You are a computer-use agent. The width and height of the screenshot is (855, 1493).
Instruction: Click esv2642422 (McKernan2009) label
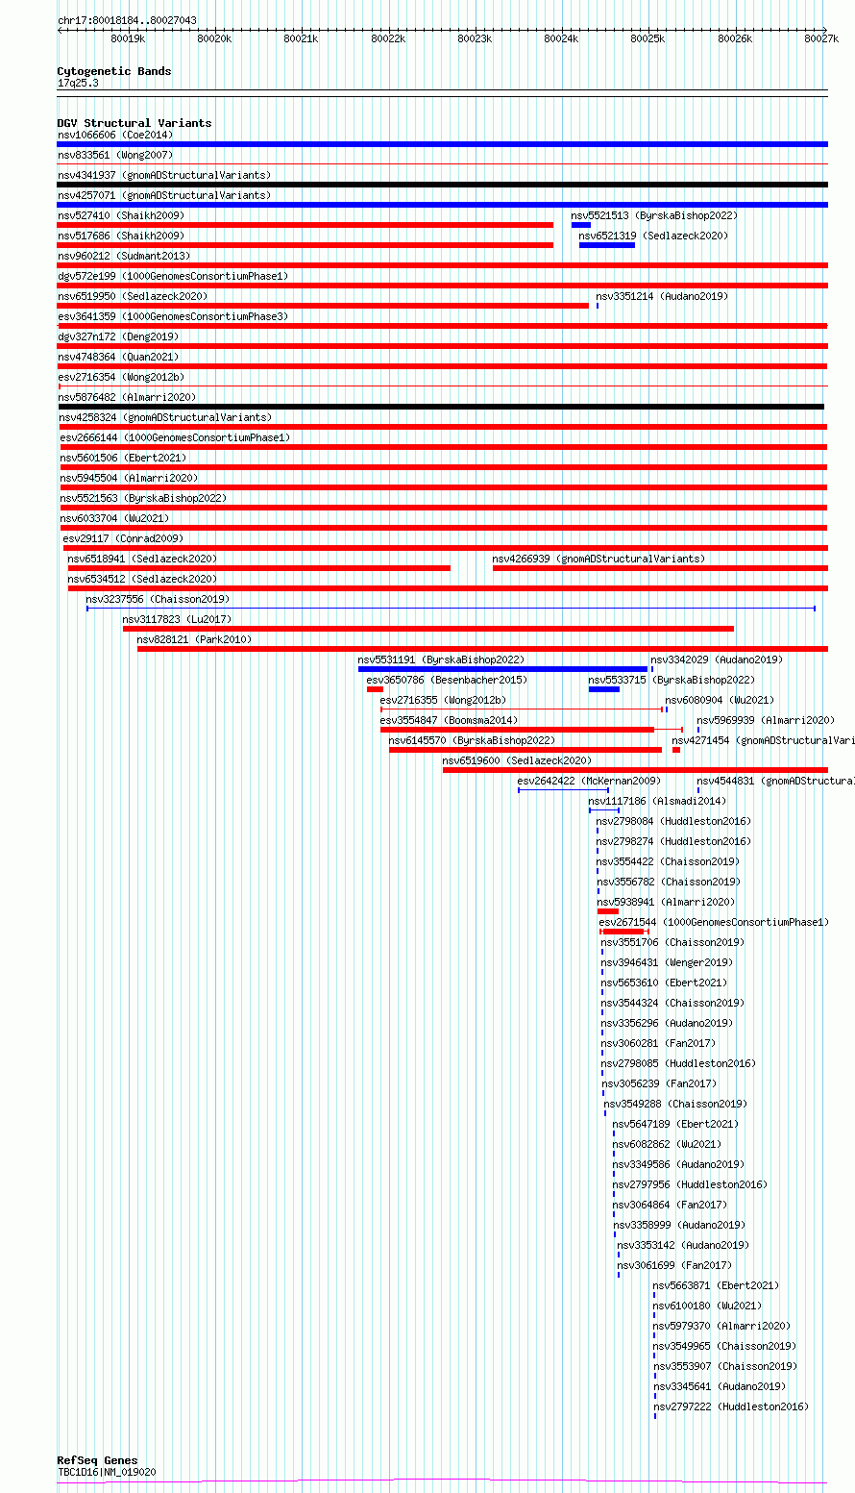coord(590,781)
